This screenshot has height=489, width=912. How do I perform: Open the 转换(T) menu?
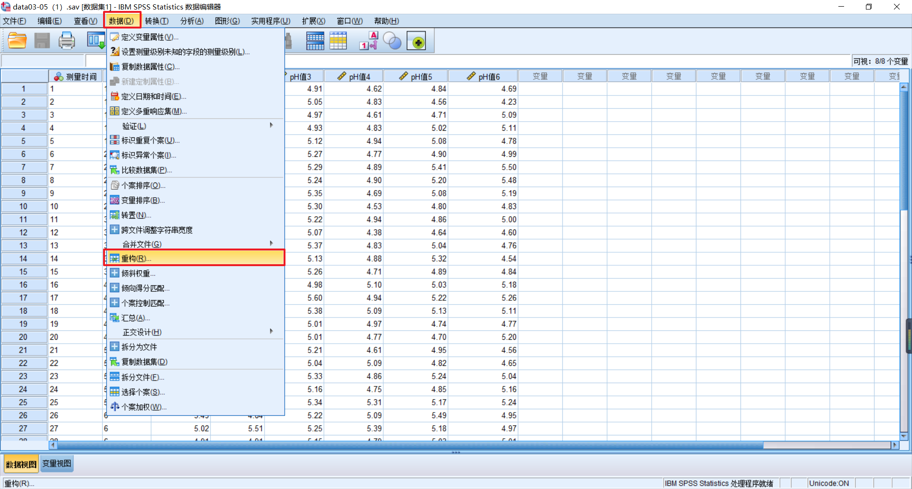157,21
